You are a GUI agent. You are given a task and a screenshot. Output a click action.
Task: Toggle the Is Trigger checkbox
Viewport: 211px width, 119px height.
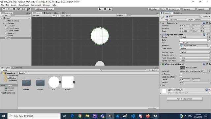pyautogui.click(x=181, y=74)
